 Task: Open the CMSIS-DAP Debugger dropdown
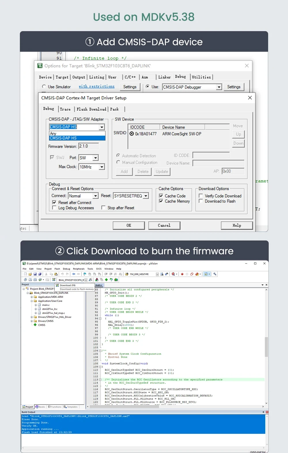point(219,87)
